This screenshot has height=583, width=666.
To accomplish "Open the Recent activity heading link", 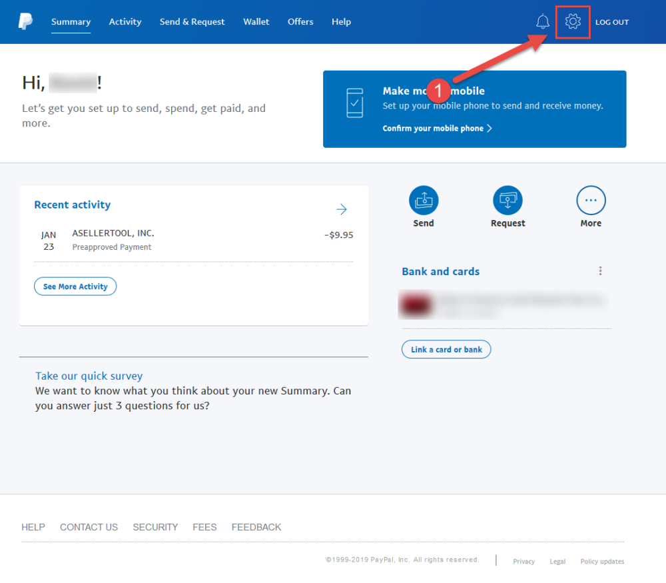I will pyautogui.click(x=72, y=205).
